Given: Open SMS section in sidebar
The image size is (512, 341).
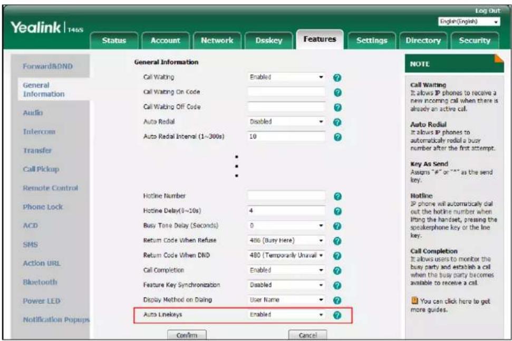Looking at the screenshot, I should pos(31,244).
